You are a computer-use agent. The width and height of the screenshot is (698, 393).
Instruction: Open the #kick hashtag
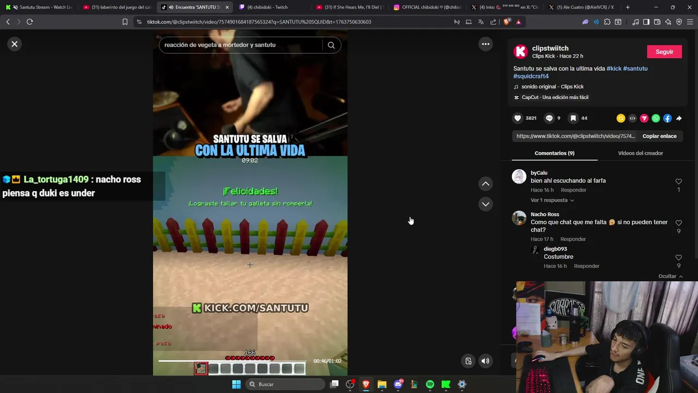(x=613, y=69)
